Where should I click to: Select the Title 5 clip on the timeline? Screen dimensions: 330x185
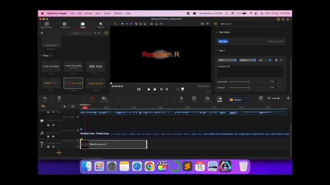click(113, 144)
